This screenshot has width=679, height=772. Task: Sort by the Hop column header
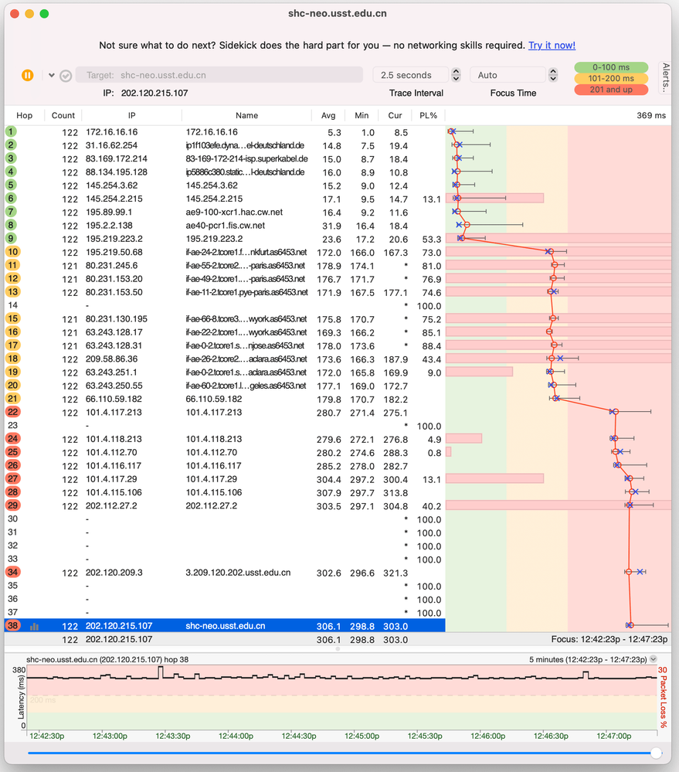pos(24,115)
